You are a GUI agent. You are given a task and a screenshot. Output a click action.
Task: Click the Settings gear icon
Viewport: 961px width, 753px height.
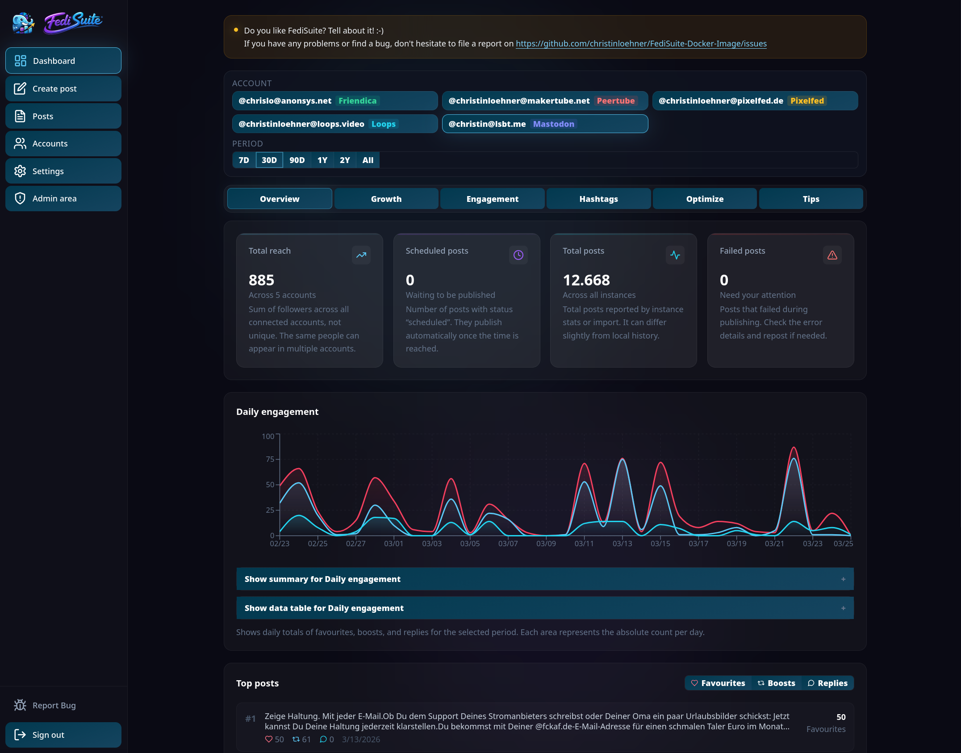pyautogui.click(x=20, y=171)
